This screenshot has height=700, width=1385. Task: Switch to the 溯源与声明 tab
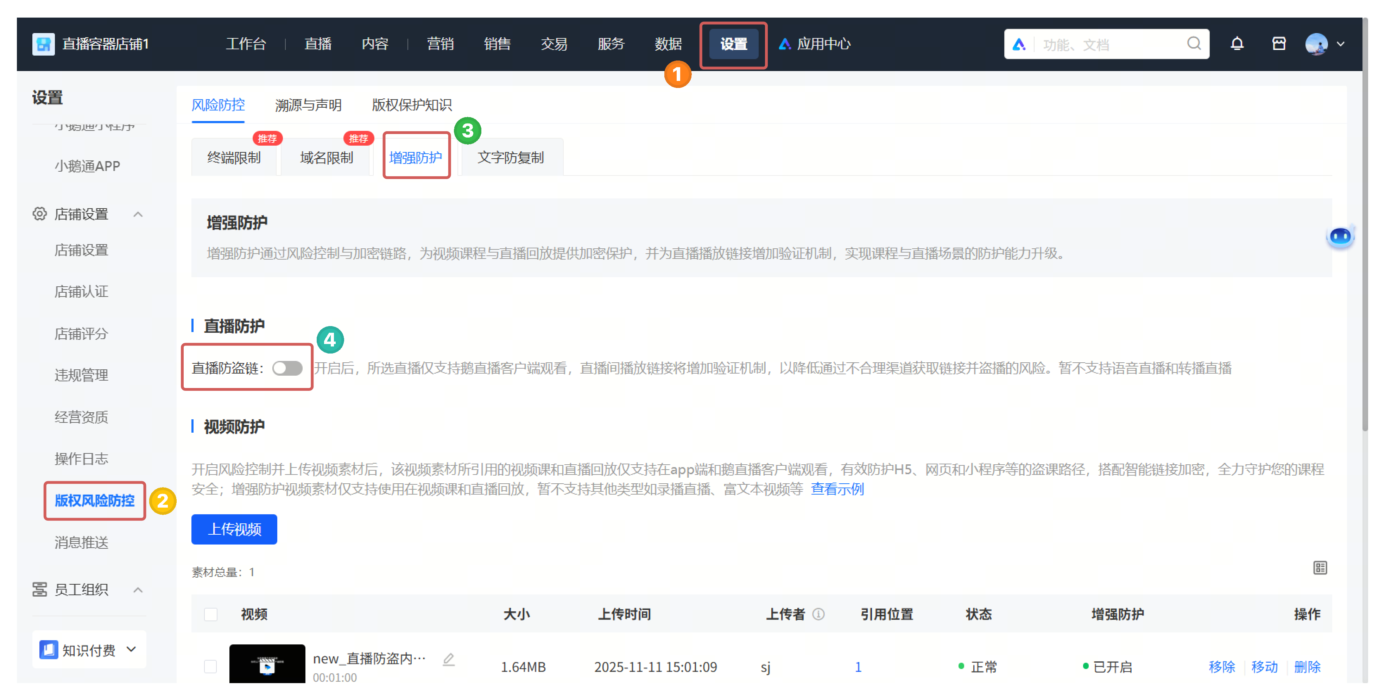click(x=308, y=105)
